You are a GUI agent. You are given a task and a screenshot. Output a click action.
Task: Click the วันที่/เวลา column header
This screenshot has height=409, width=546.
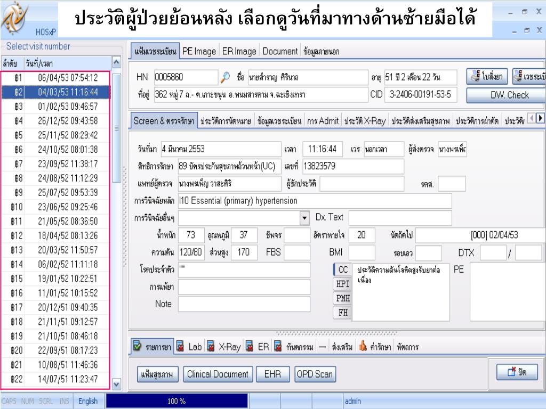[x=67, y=63]
